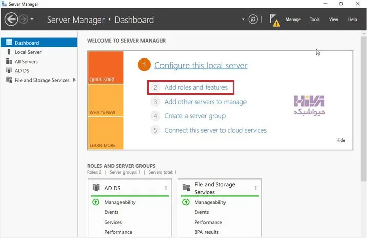Open Performance in AD DS tile
The width and height of the screenshot is (367, 238).
click(118, 232)
